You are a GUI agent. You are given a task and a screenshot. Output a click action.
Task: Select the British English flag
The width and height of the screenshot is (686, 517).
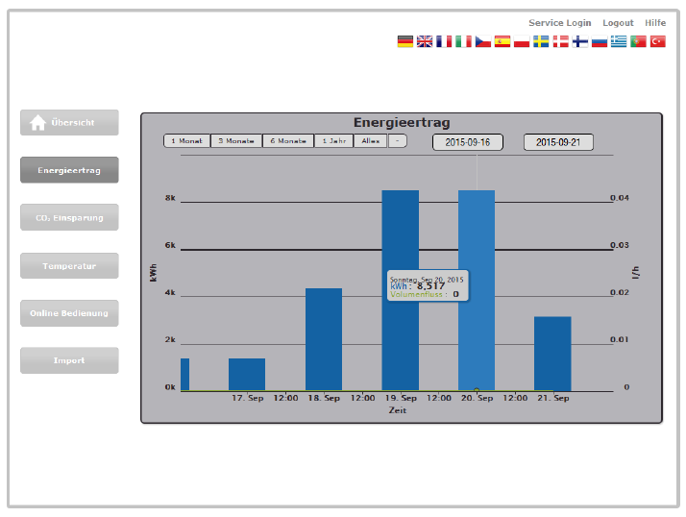[425, 41]
